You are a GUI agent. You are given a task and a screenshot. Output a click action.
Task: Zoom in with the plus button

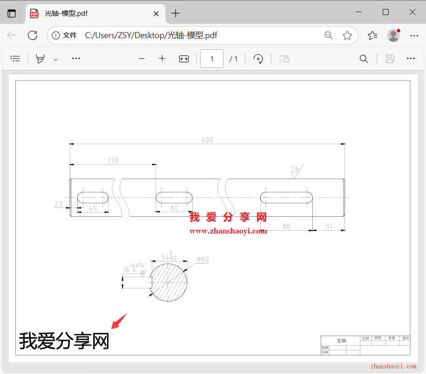[162, 59]
